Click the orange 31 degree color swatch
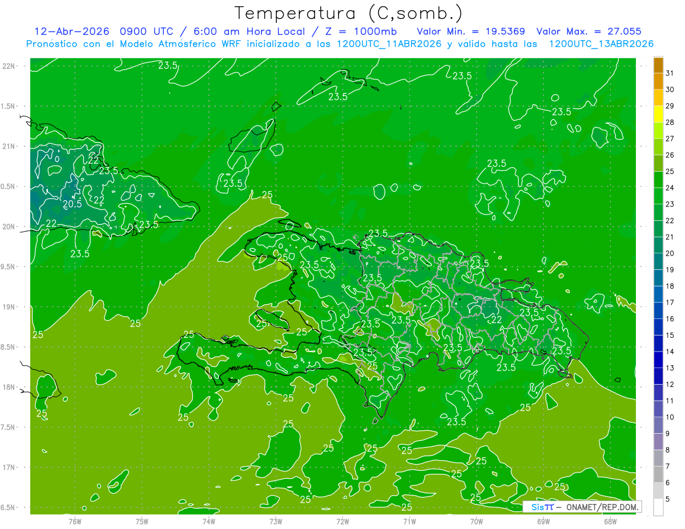 (658, 65)
